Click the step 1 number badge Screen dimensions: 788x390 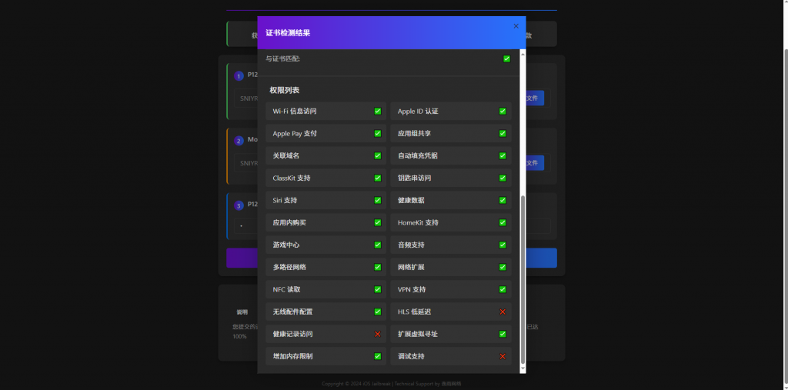coord(239,76)
